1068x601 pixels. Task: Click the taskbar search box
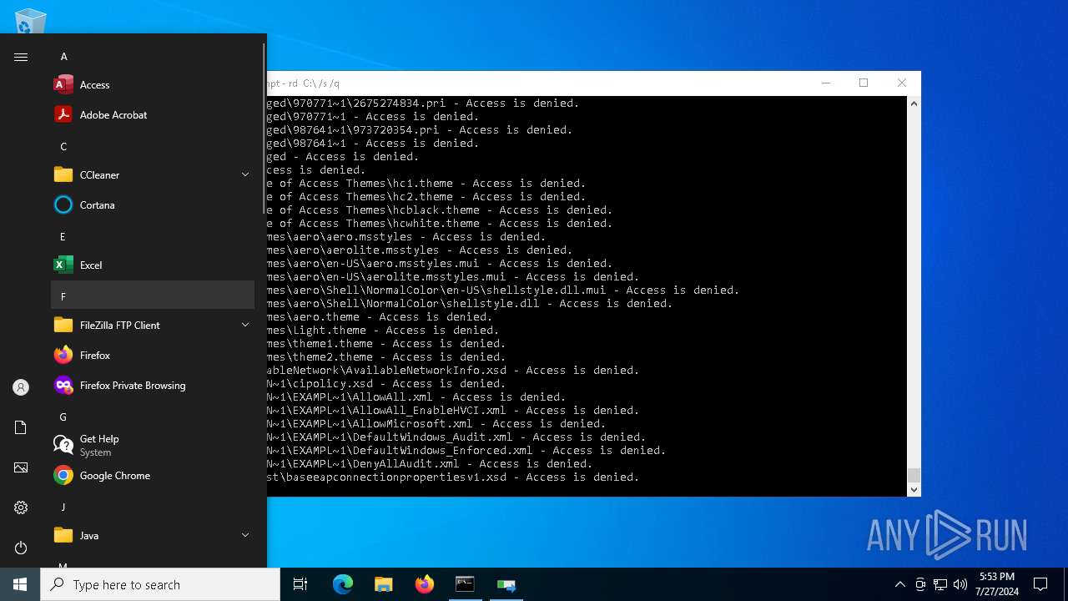tap(160, 584)
